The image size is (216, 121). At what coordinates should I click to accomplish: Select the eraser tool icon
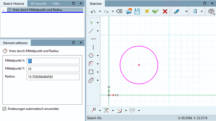pos(177,12)
